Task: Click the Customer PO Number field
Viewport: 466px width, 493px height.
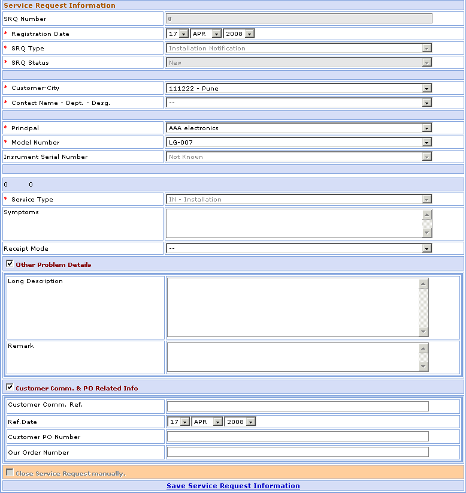Action: pyautogui.click(x=298, y=437)
